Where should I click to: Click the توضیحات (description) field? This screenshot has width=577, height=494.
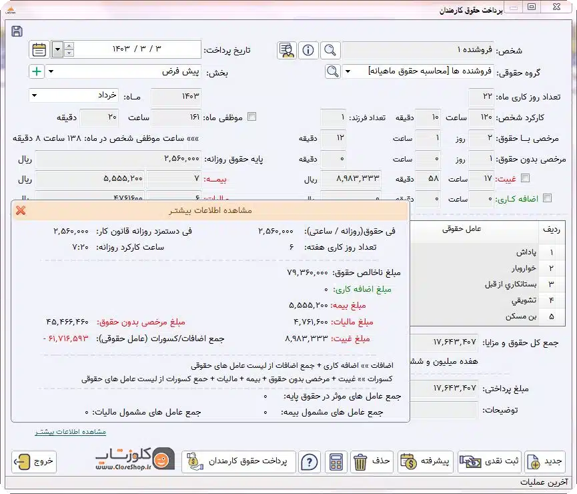tap(444, 410)
